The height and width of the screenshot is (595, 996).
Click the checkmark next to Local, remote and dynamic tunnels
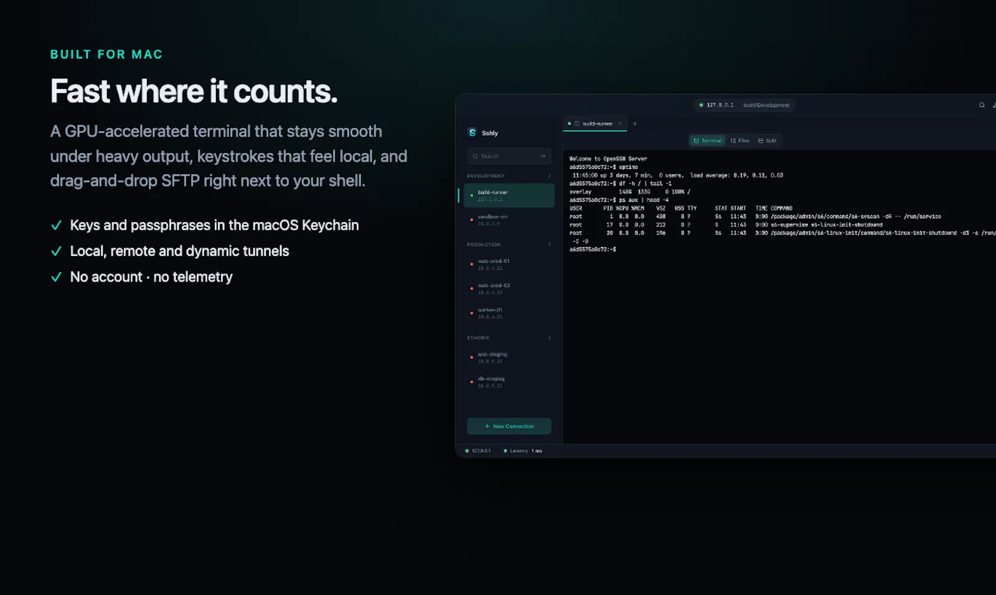coord(56,251)
